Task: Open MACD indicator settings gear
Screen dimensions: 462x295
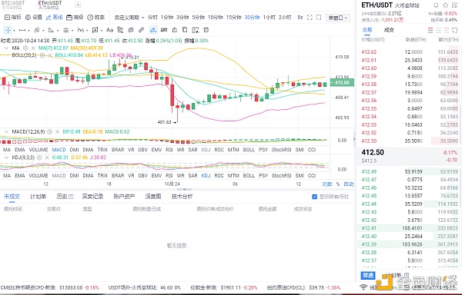Action: (50, 131)
